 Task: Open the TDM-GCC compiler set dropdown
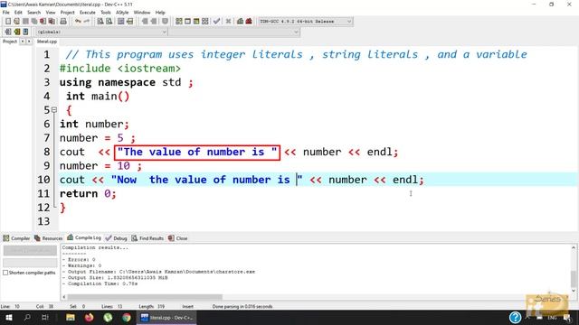[x=306, y=22]
